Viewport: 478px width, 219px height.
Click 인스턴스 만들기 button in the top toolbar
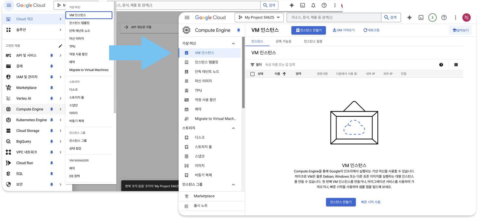click(308, 30)
